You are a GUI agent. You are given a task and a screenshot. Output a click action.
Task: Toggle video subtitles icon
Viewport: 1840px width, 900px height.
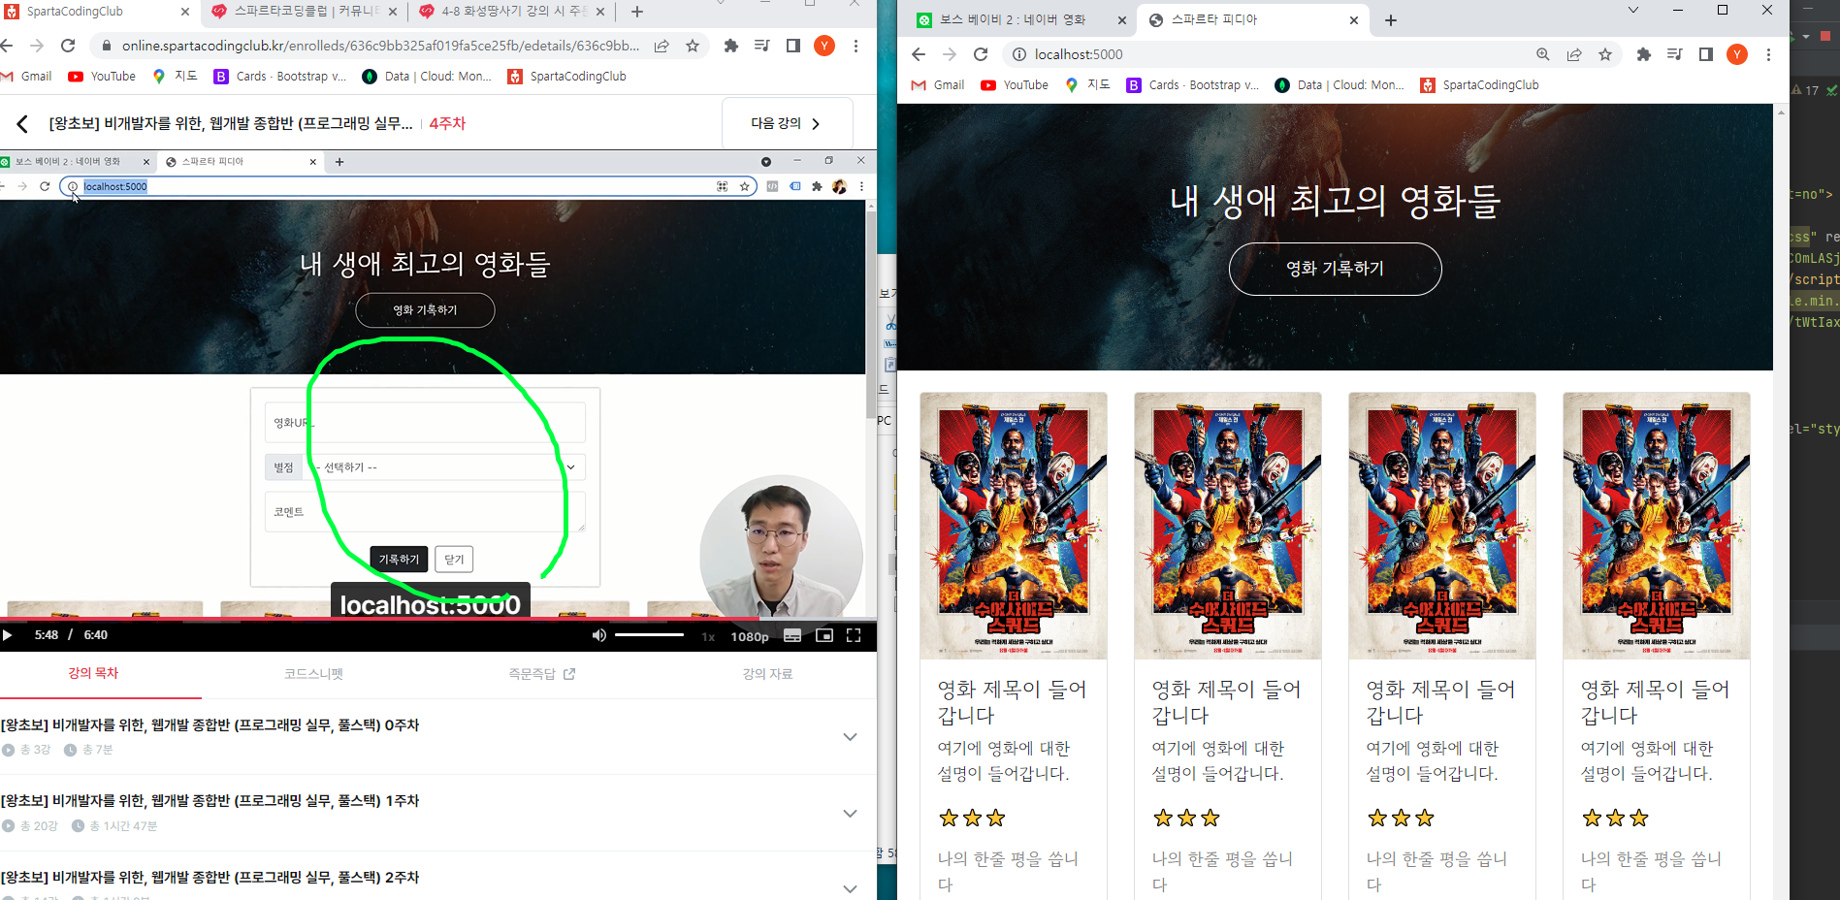click(x=792, y=635)
